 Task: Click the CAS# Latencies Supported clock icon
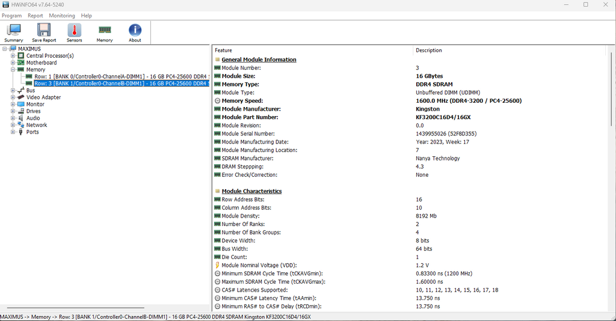point(217,290)
